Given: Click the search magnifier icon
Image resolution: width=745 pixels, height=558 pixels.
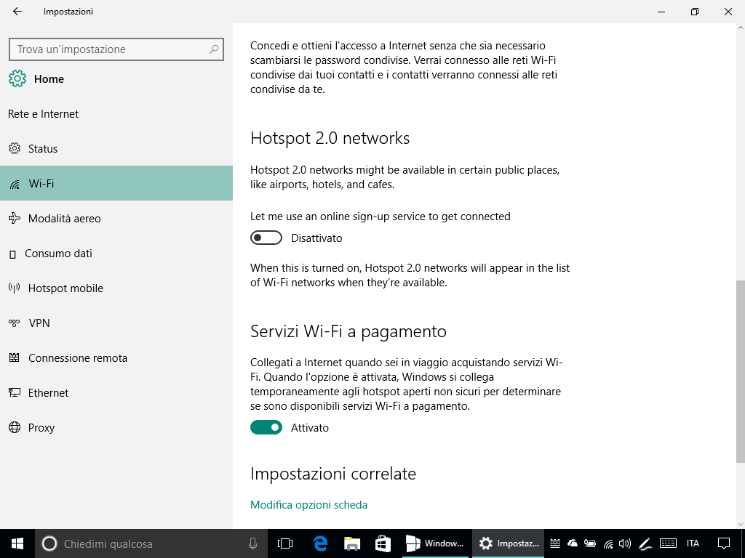Looking at the screenshot, I should point(214,49).
